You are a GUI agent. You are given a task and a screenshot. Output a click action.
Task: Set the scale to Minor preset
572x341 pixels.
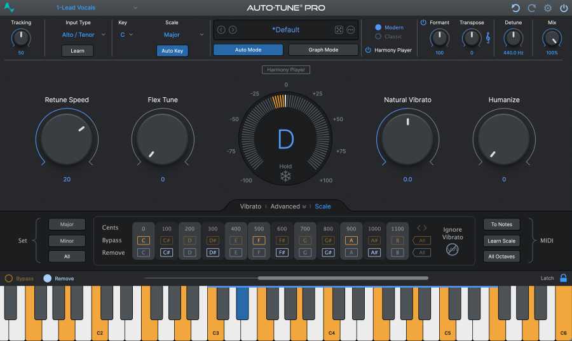click(67, 241)
